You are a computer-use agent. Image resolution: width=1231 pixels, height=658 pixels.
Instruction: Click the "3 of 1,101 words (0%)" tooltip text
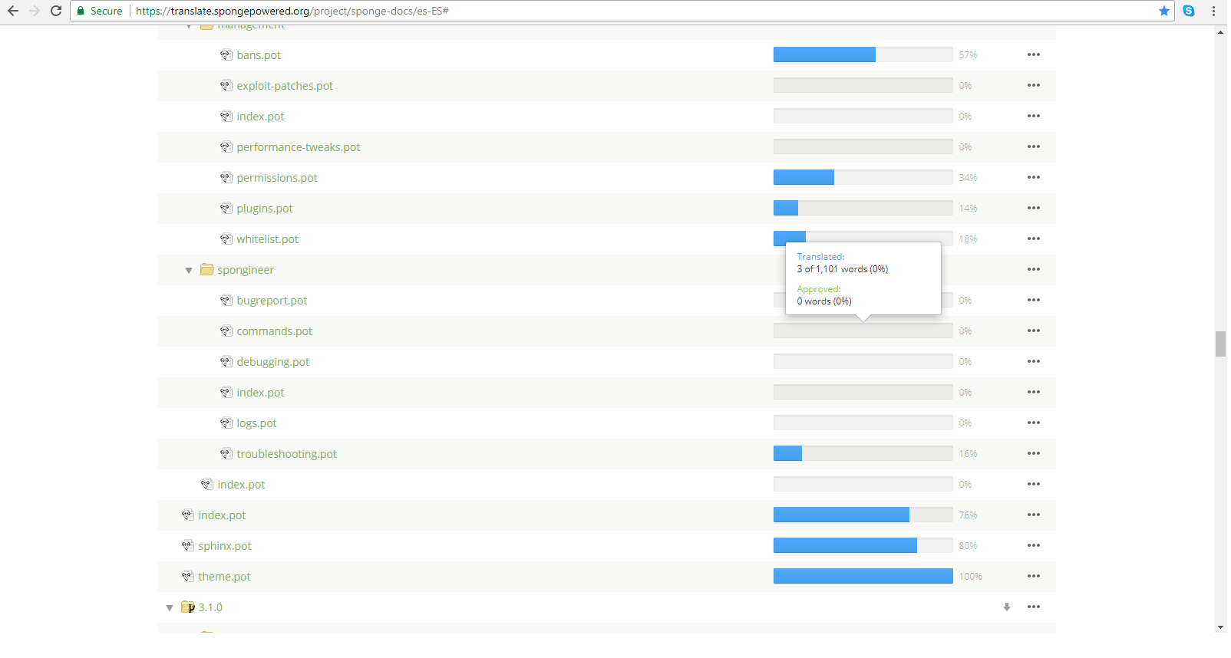coord(842,269)
